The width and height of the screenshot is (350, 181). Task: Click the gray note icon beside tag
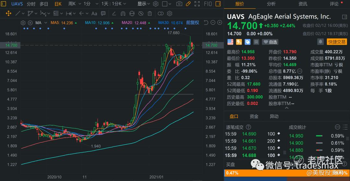click(x=256, y=42)
